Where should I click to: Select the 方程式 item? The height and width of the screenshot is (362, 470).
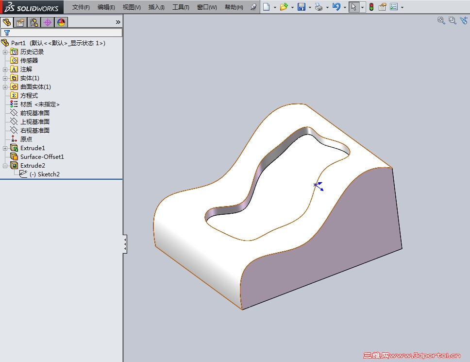point(29,96)
